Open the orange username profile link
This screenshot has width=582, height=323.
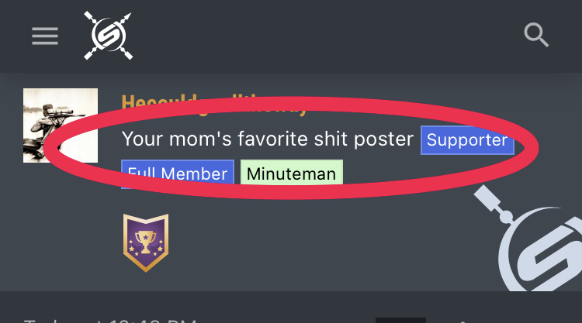click(x=213, y=104)
